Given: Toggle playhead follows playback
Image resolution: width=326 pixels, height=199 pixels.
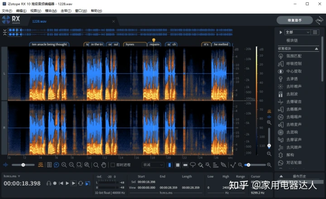Looking at the screenshot, I should pos(88,183).
